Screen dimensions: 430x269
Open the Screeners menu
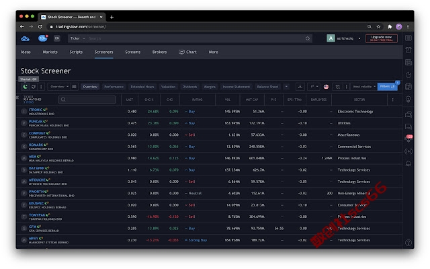coord(103,52)
